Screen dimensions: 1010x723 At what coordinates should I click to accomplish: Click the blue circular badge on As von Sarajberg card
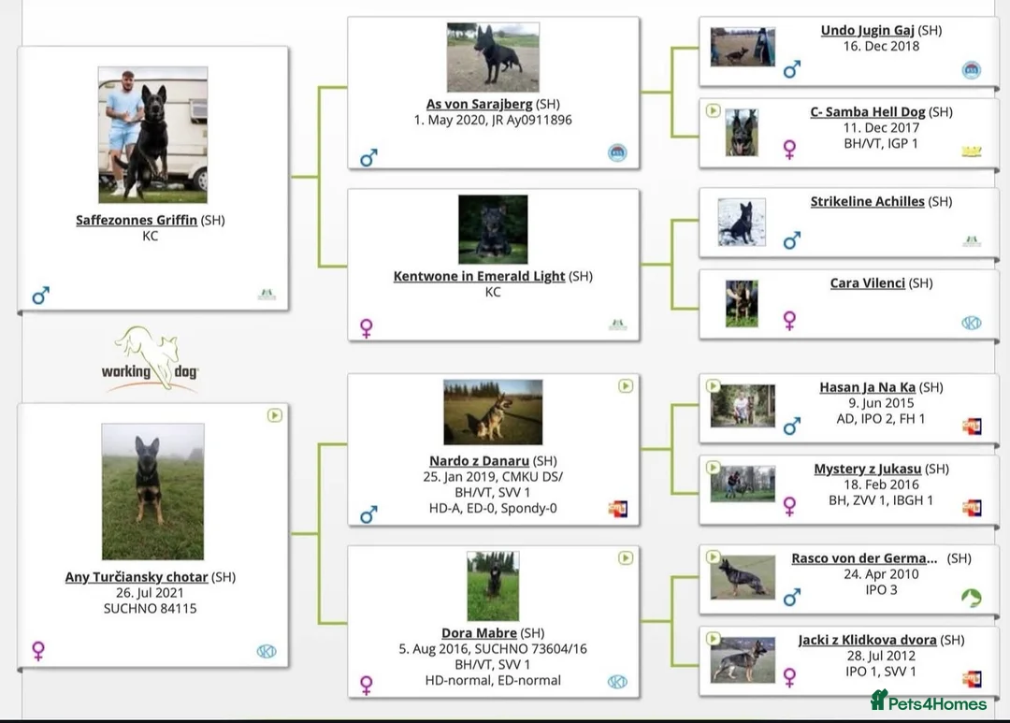[616, 153]
